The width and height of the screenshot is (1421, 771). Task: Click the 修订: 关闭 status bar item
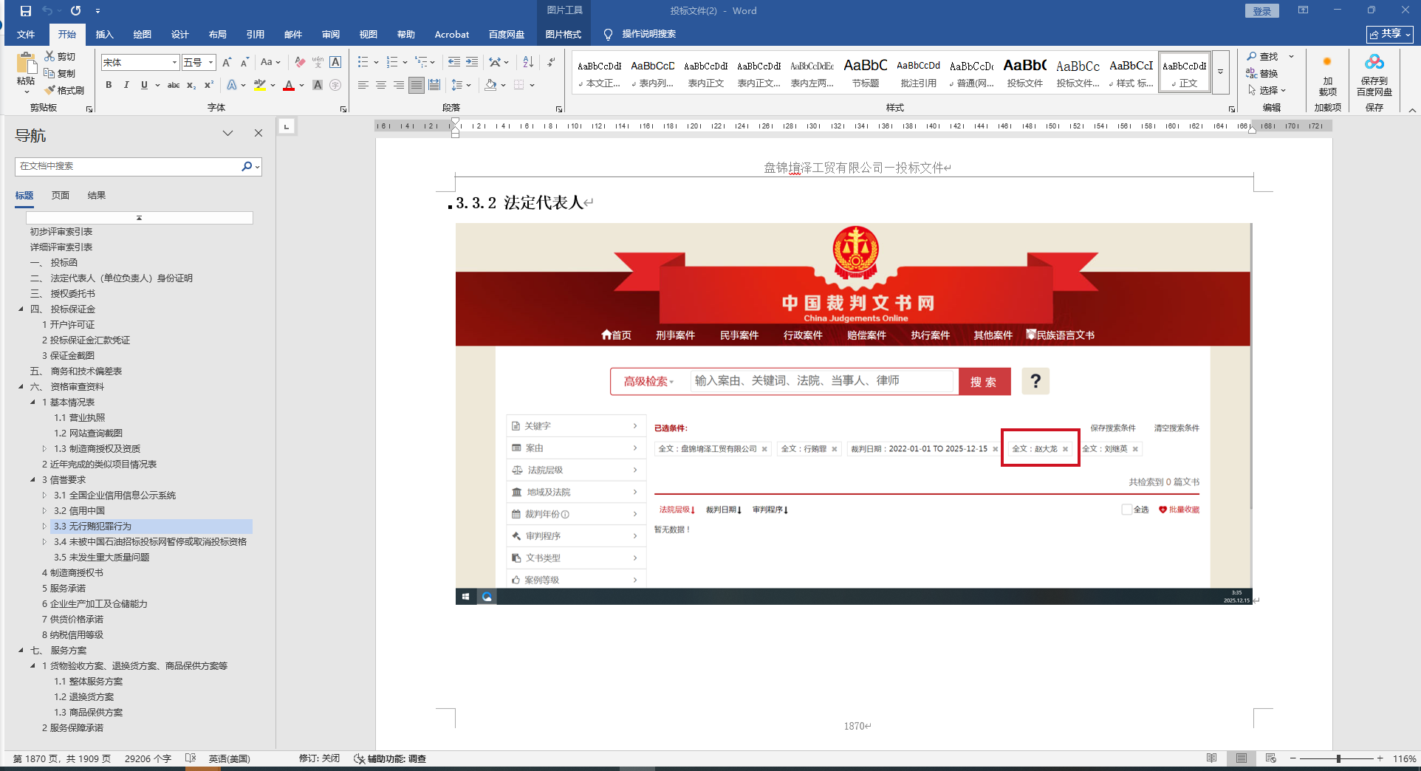click(x=319, y=758)
